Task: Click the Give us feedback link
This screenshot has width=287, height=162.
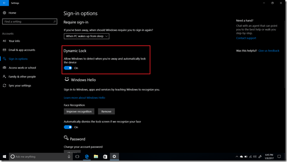Action: click(269, 51)
